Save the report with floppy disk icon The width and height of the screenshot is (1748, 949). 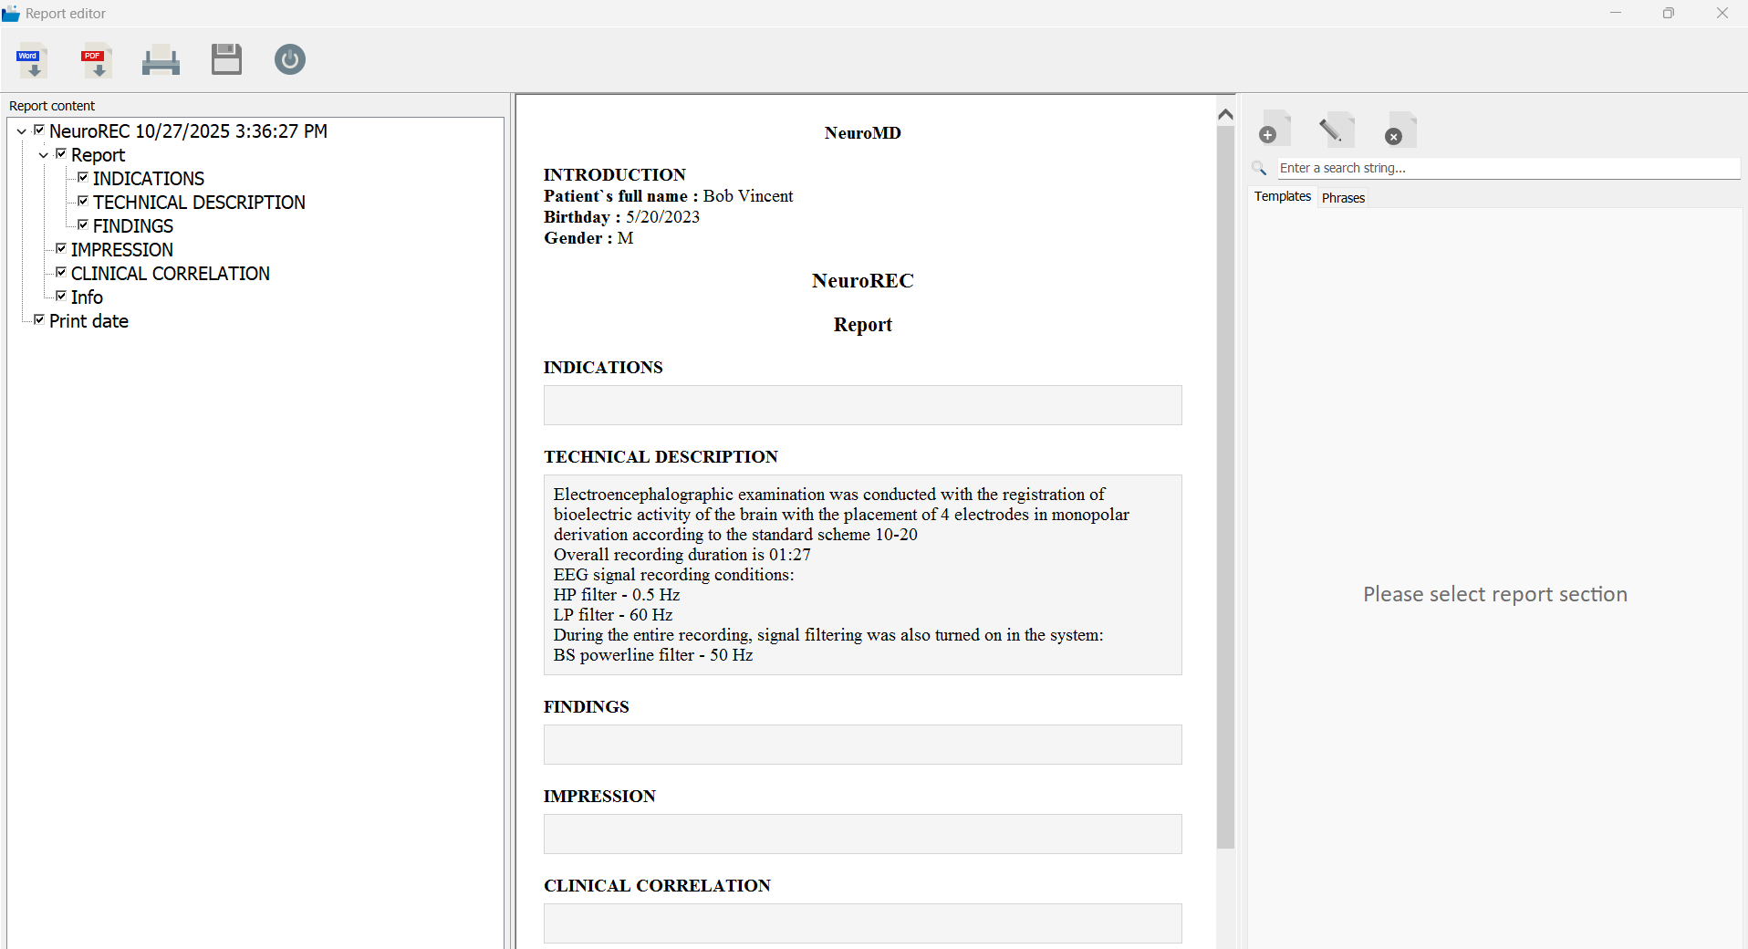pyautogui.click(x=226, y=60)
